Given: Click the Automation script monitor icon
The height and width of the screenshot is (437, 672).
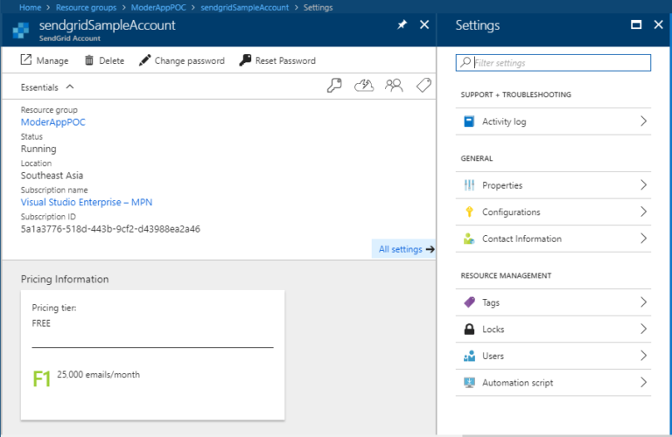Looking at the screenshot, I should [469, 382].
